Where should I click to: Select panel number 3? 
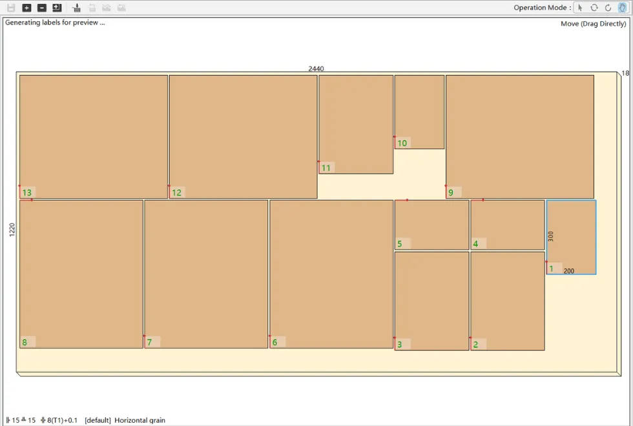pyautogui.click(x=431, y=301)
